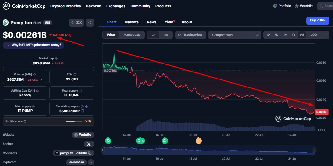Expand the Volume (24h) details arrow
This screenshot has height=166, width=333.
click(41, 79)
